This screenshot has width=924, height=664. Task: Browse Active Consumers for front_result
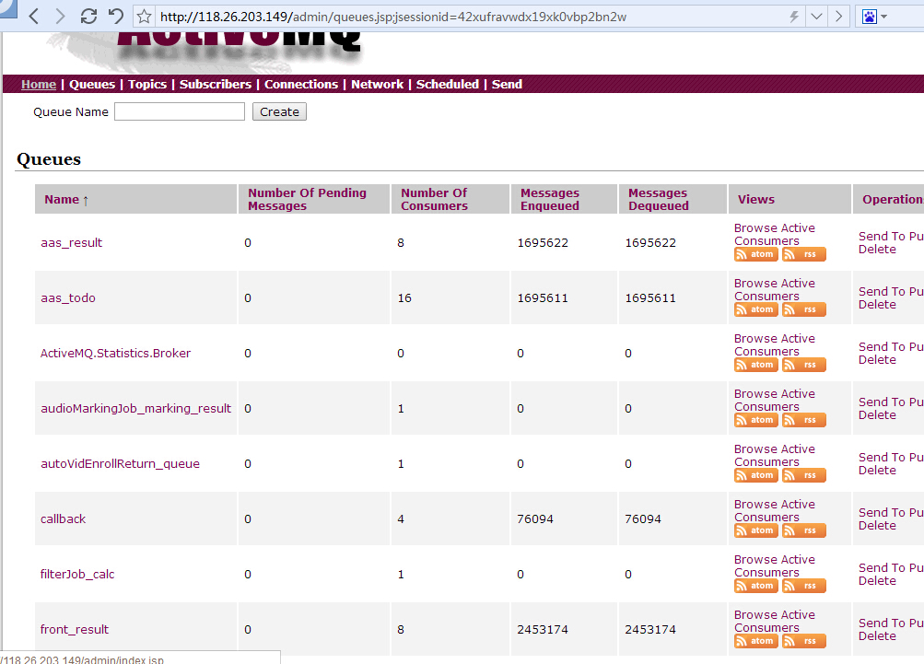[775, 621]
